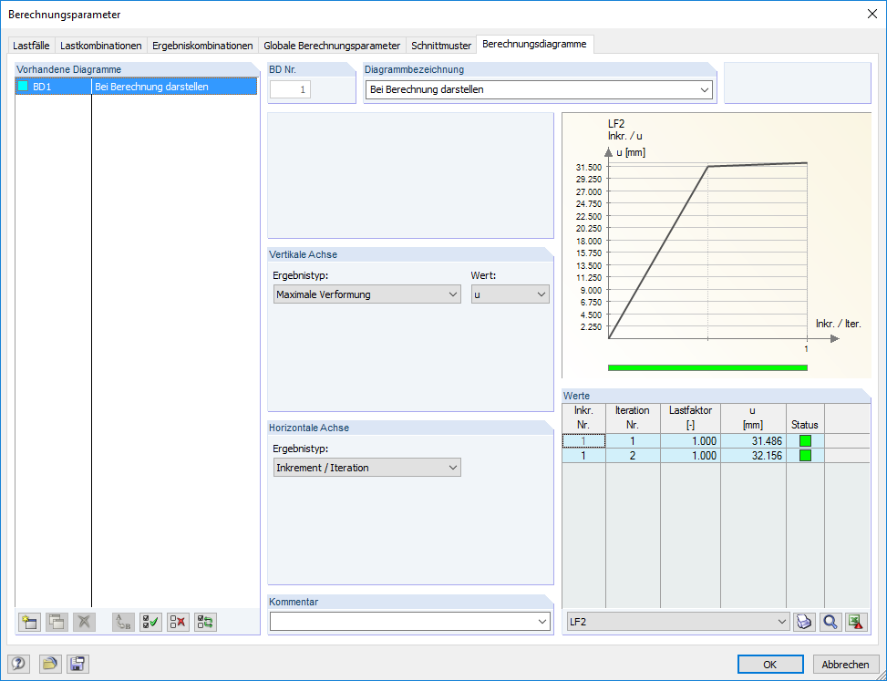Screen dimensions: 887x681
Task: Deselect all diagrams with red X icon
Action: click(x=178, y=622)
